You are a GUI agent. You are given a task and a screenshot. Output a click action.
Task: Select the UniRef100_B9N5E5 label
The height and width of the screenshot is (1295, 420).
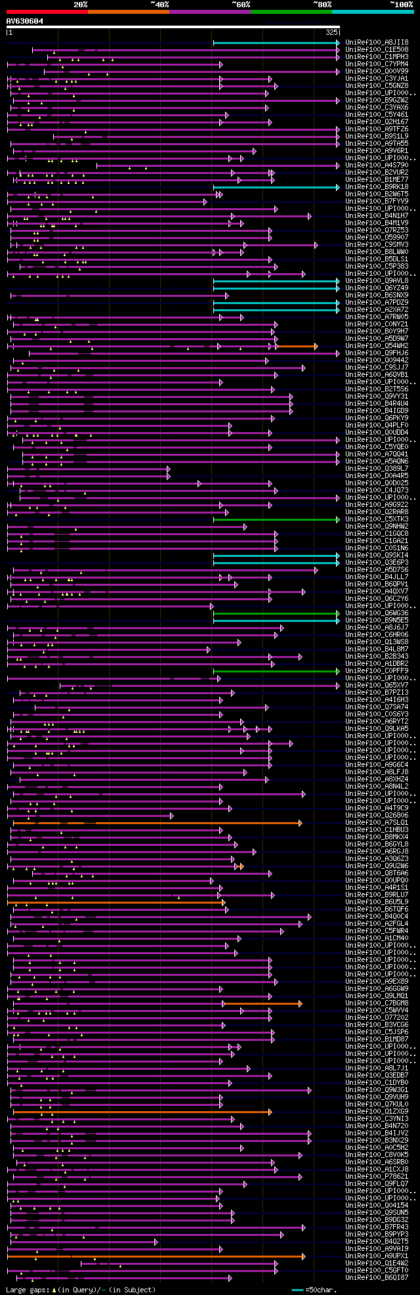point(377,620)
